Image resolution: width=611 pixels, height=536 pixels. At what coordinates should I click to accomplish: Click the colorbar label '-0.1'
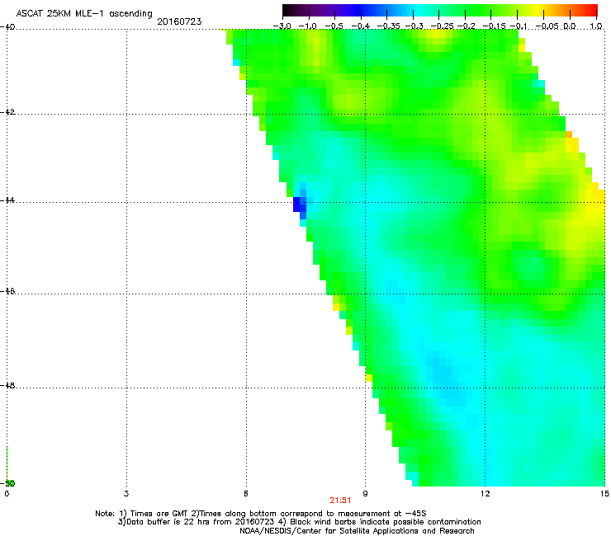519,26
